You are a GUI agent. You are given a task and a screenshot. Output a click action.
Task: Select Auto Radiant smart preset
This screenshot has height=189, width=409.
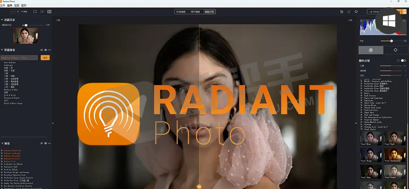click(9, 62)
